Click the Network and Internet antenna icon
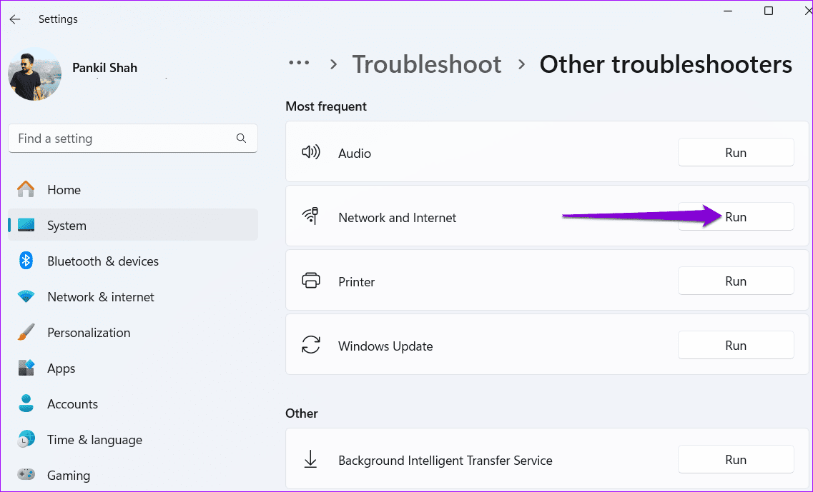This screenshot has height=492, width=813. (310, 216)
